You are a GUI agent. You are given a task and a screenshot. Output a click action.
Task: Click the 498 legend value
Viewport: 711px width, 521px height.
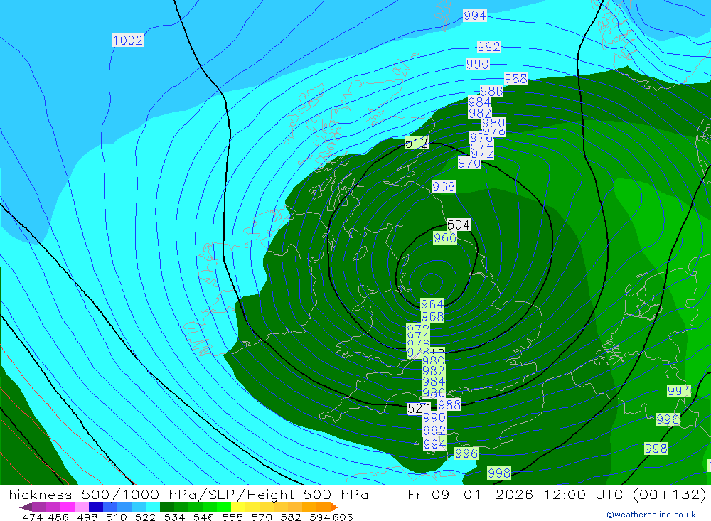87,517
